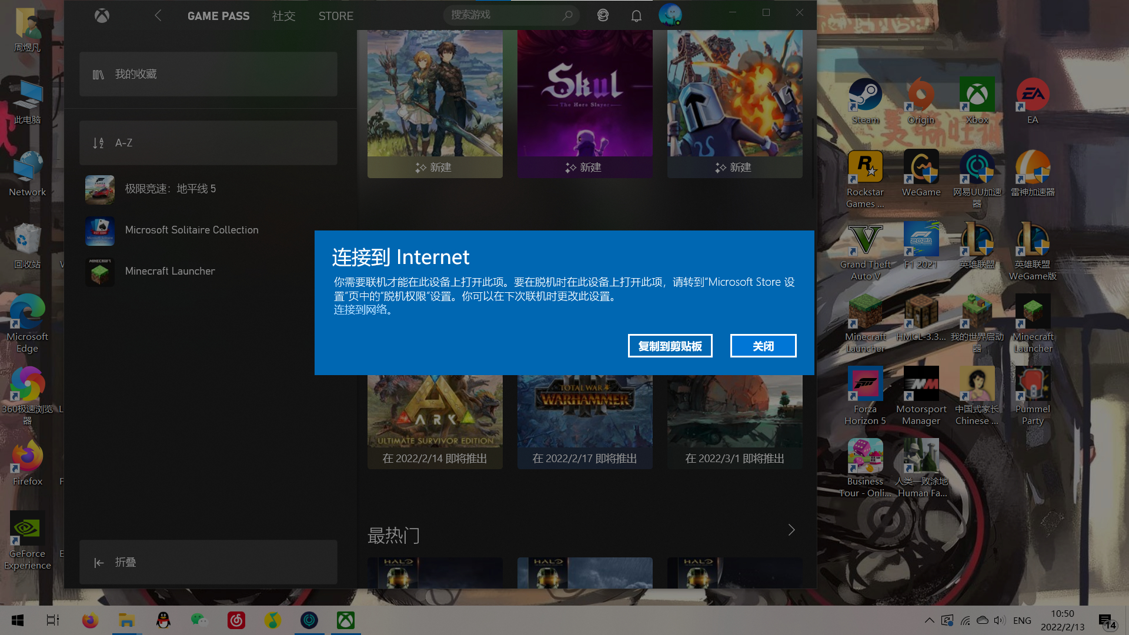Open the Total War Warhammer tile
The image size is (1129, 635).
(x=584, y=422)
